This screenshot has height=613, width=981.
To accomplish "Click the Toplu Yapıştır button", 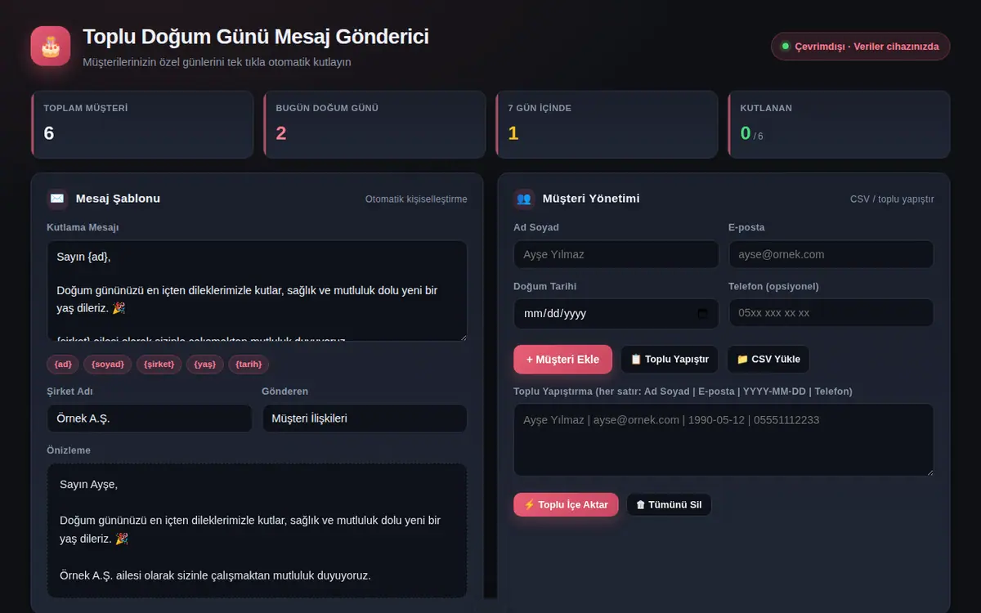I will [670, 360].
